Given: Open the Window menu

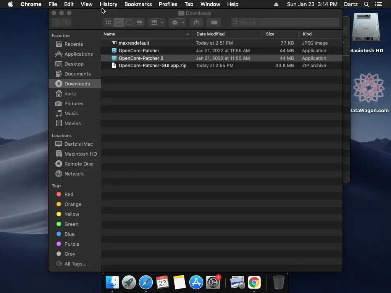Looking at the screenshot, I should 210,4.
